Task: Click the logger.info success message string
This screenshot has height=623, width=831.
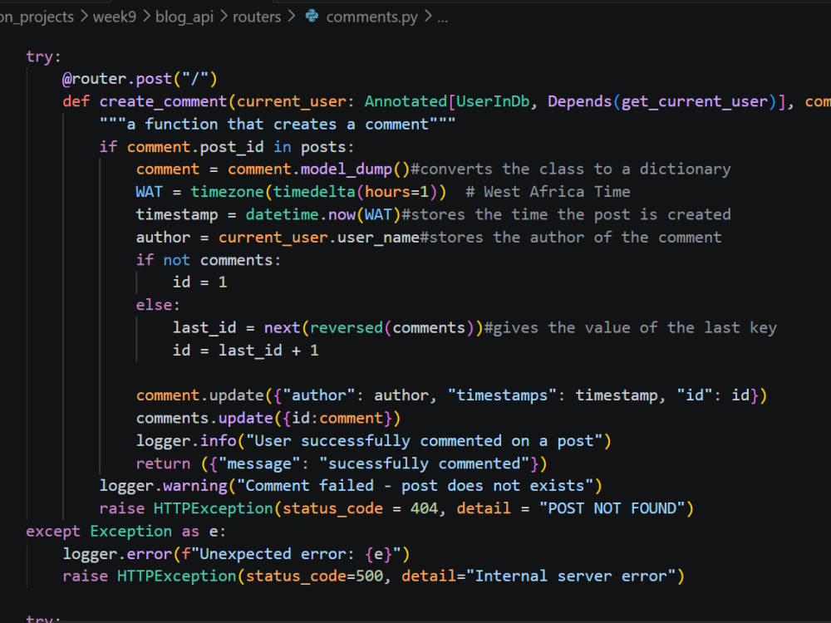Action: pos(425,441)
